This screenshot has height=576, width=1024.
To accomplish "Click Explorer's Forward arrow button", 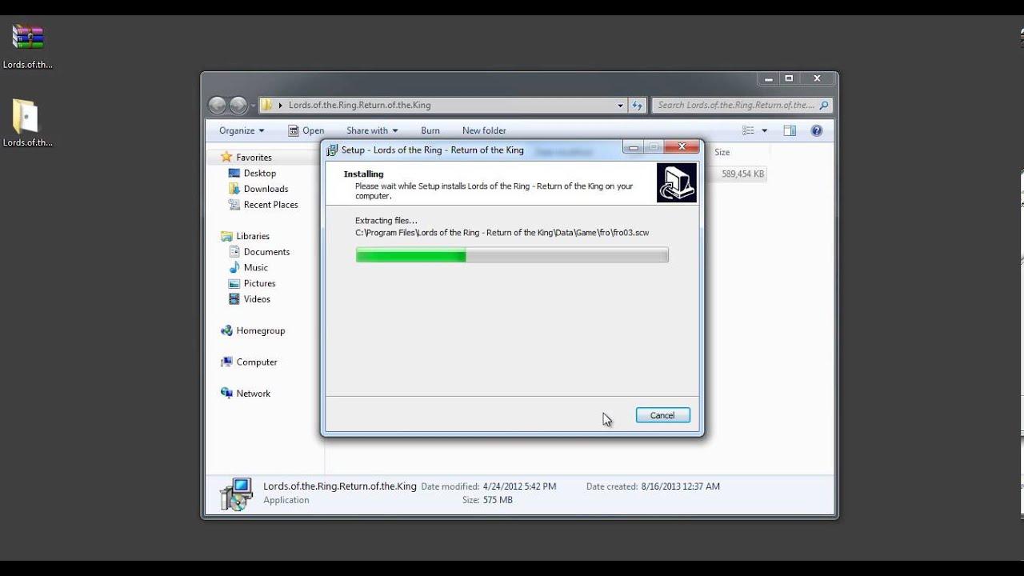I will [x=238, y=106].
